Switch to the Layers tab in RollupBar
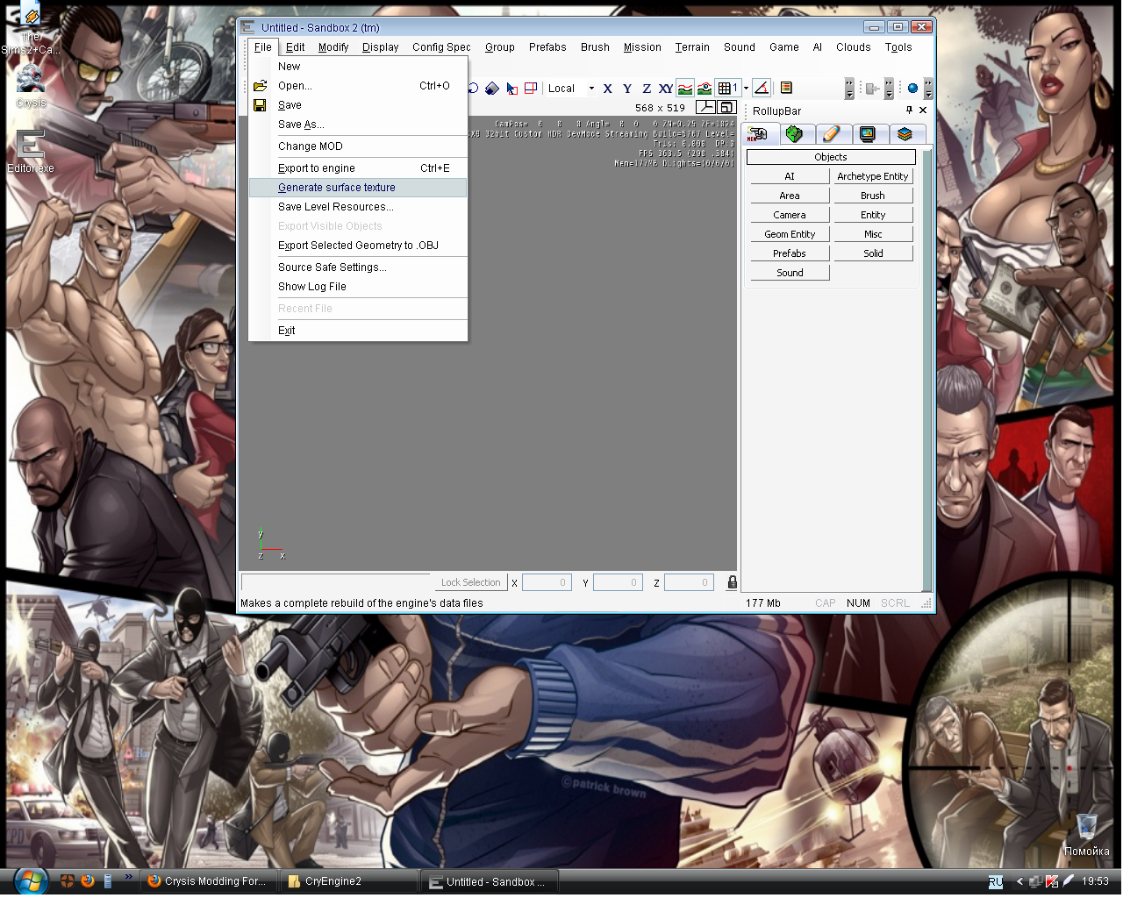The height and width of the screenshot is (898, 1123). click(x=905, y=134)
